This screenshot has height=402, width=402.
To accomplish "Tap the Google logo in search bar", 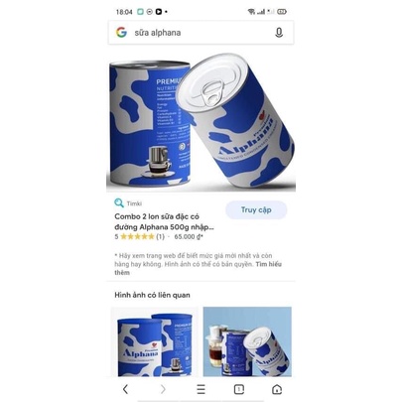I will [x=121, y=33].
